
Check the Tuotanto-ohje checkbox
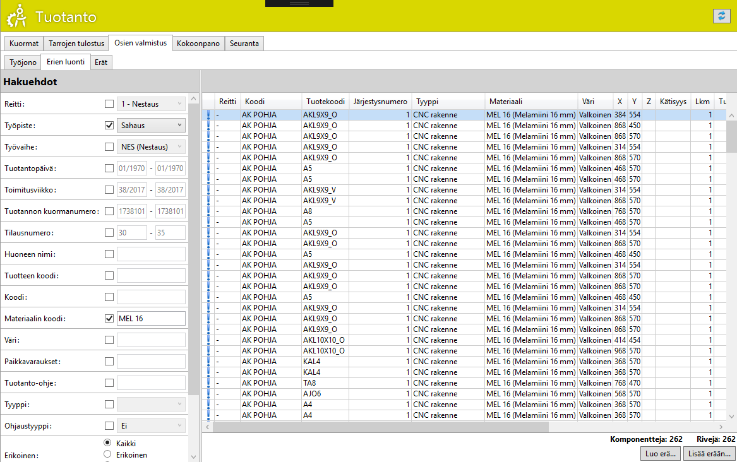(109, 382)
